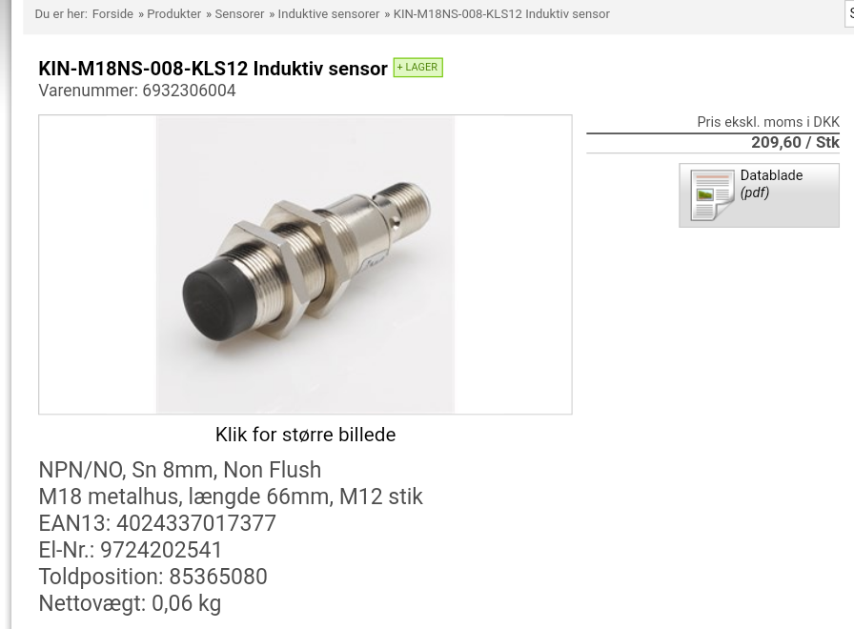Image resolution: width=854 pixels, height=629 pixels.
Task: Enlarge the inductive sensor product photo
Action: coord(305,264)
